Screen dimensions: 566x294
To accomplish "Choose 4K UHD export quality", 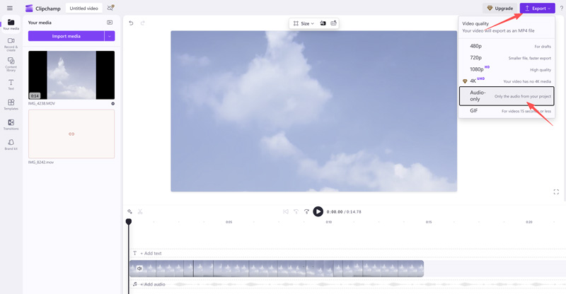I will tap(507, 81).
